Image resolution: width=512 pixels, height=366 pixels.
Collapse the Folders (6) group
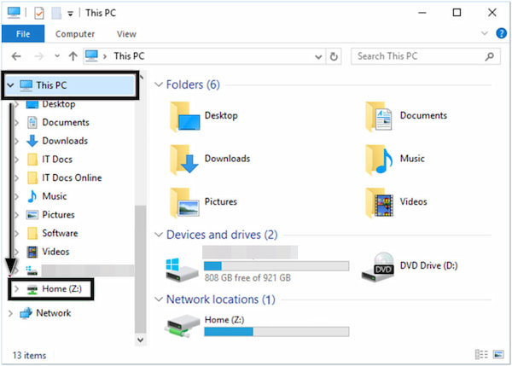pyautogui.click(x=159, y=85)
